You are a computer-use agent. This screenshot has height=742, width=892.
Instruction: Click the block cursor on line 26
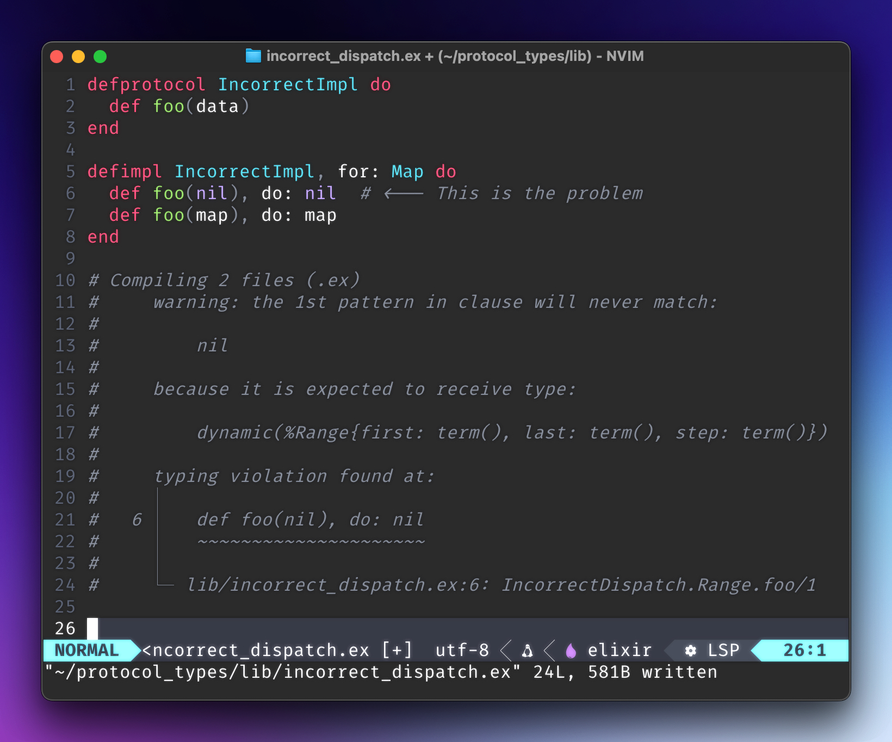[92, 629]
